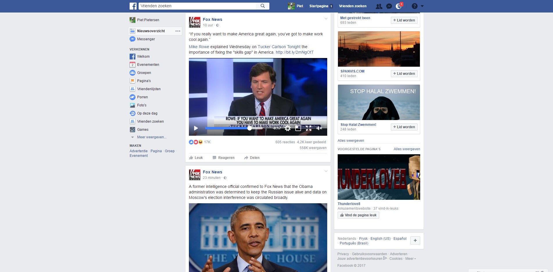Viewport: 553px width, 272px height.
Task: Click Delen to share the first post
Action: point(252,158)
